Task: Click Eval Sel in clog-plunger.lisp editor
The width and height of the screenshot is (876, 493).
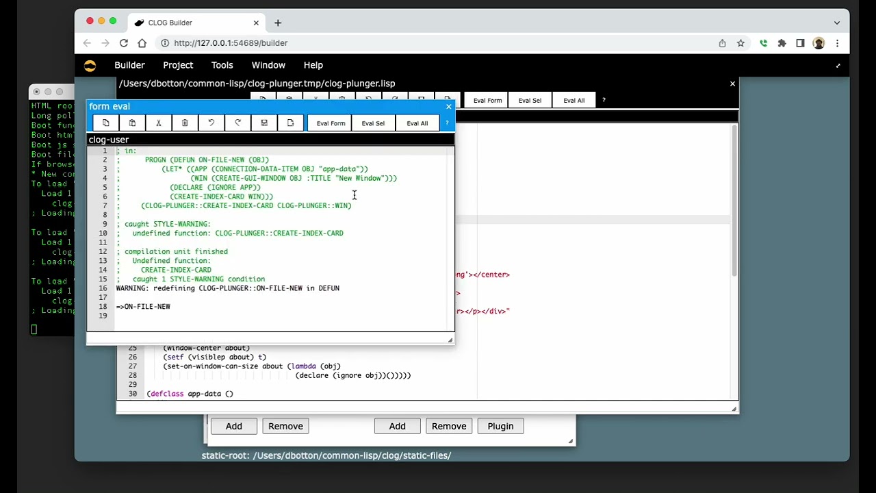Action: coord(530,101)
